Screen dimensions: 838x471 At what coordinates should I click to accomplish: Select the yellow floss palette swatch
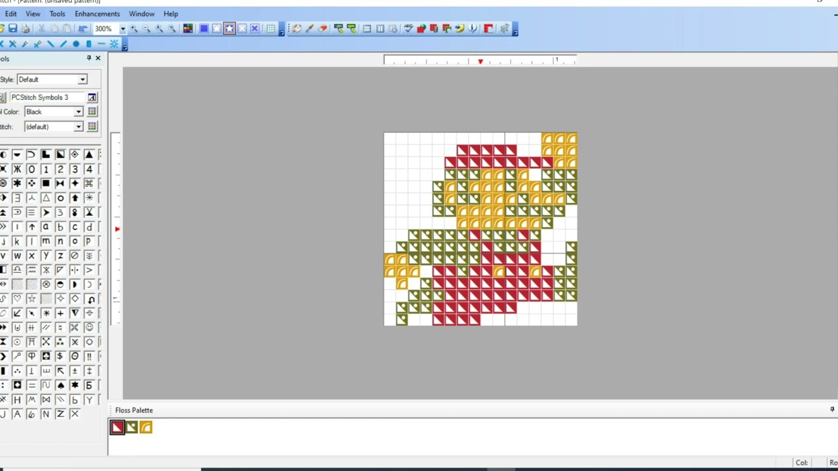pos(146,427)
